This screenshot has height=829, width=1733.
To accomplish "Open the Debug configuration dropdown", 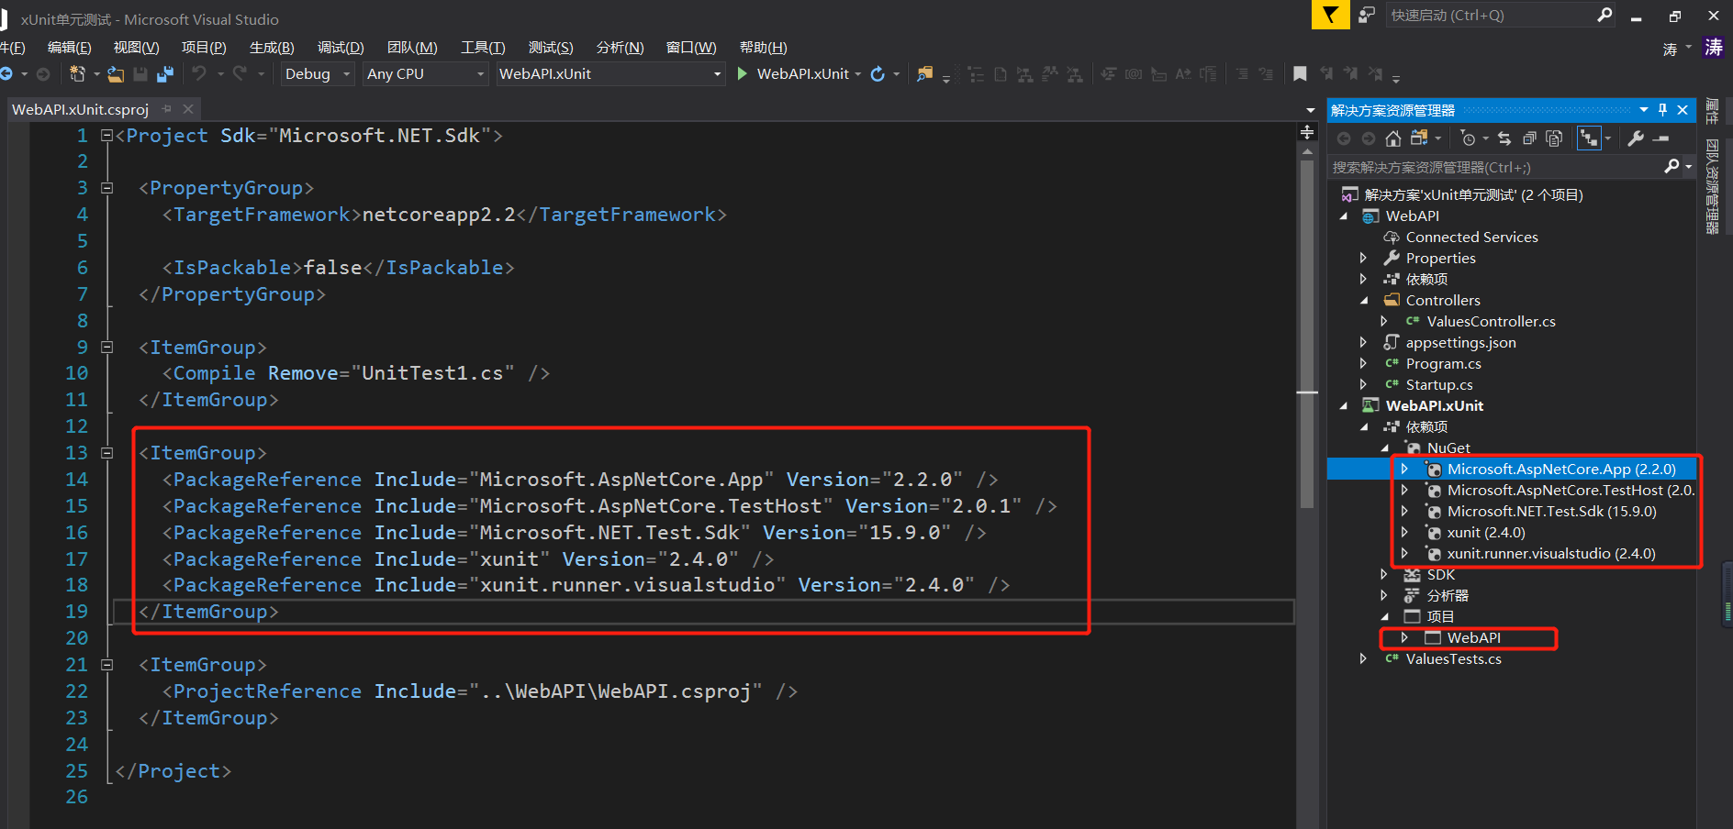I will [317, 73].
